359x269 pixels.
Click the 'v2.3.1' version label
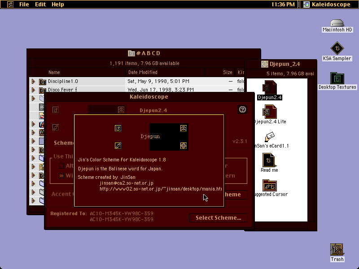240,141
